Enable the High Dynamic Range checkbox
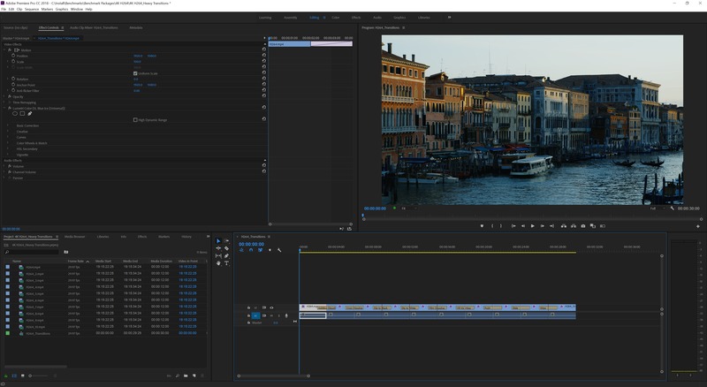 pyautogui.click(x=135, y=119)
